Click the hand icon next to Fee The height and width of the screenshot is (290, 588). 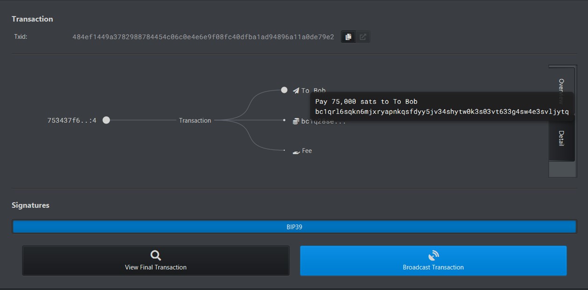coord(296,151)
